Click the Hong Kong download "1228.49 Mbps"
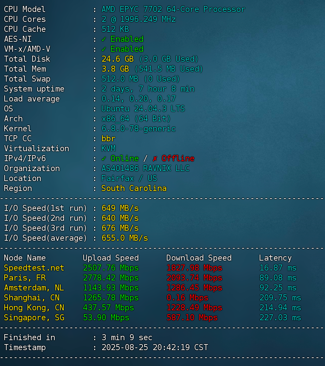 tap(194, 308)
